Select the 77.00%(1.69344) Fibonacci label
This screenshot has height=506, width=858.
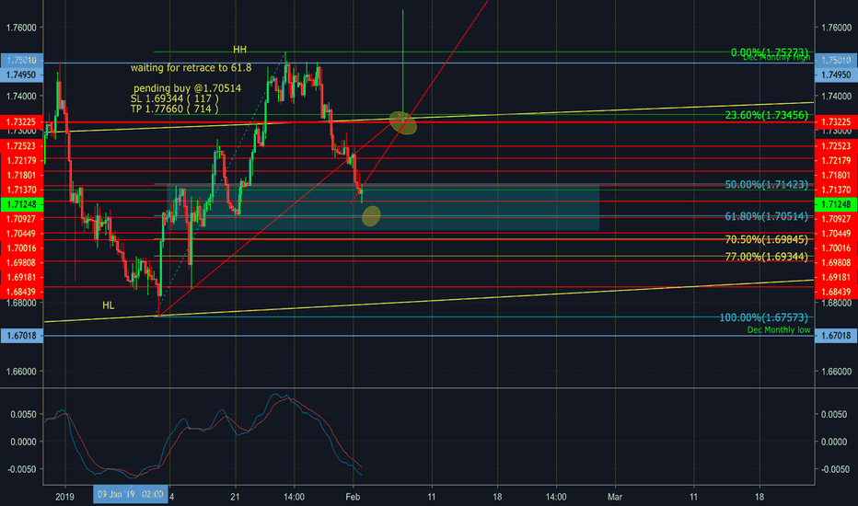click(767, 256)
